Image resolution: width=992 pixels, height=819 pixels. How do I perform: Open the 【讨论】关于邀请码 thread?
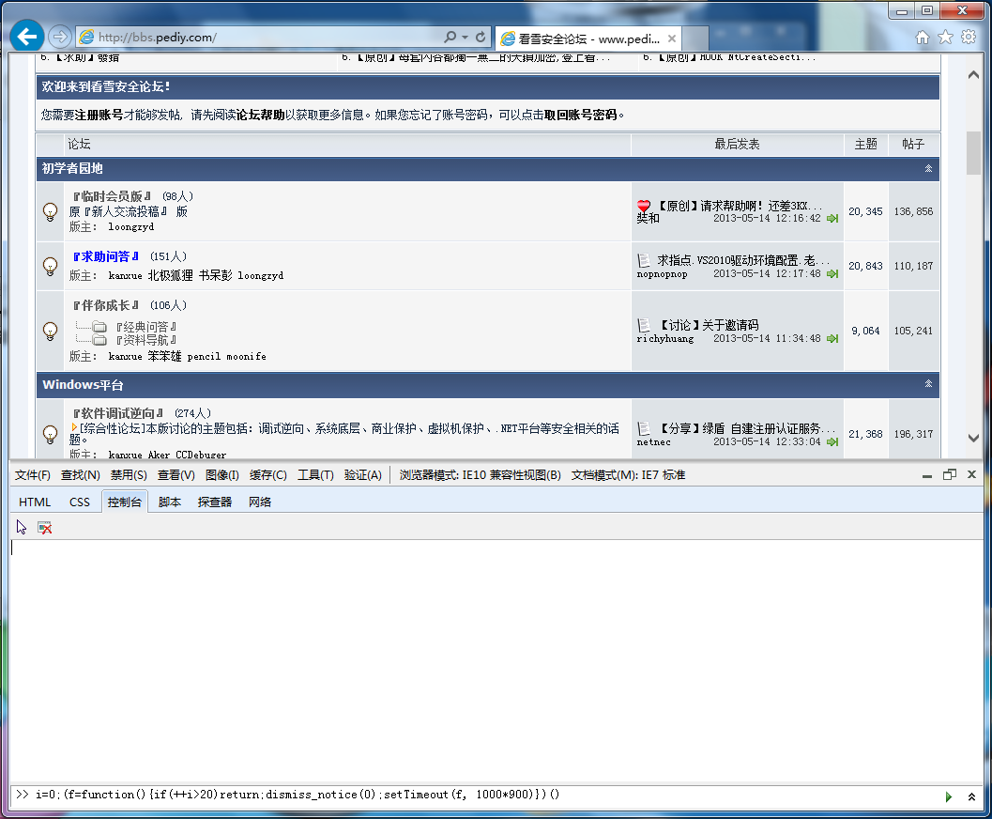click(709, 325)
